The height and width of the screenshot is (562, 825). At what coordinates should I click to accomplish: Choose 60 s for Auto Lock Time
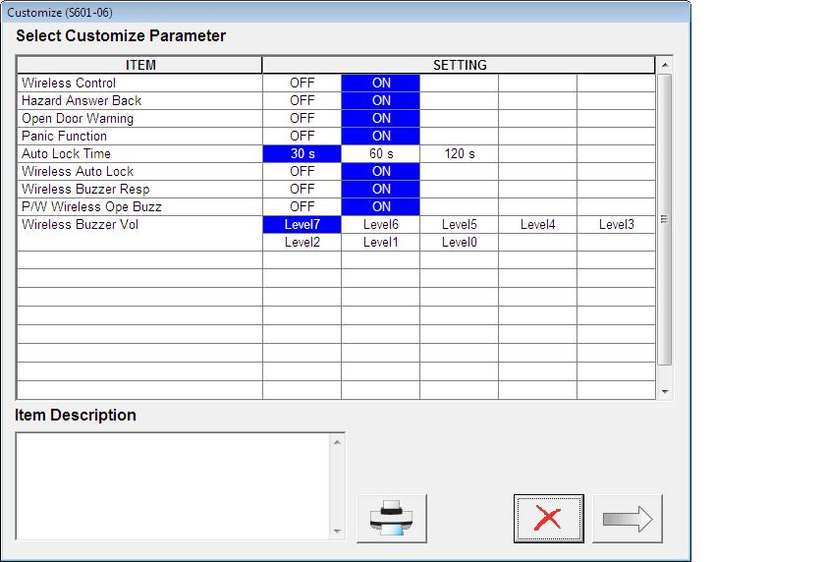381,153
